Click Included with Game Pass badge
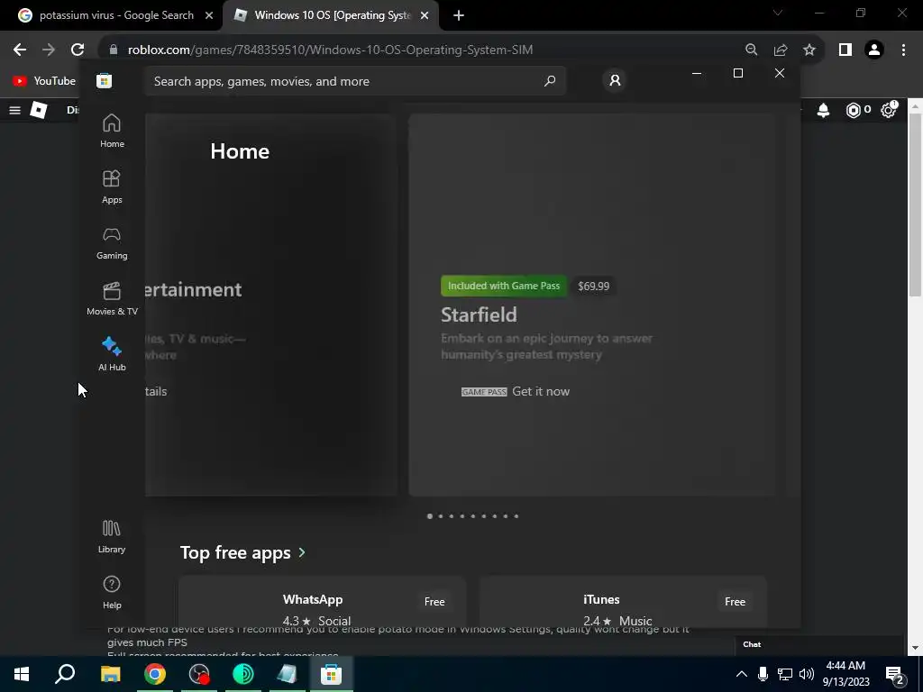The width and height of the screenshot is (923, 692). click(x=504, y=286)
